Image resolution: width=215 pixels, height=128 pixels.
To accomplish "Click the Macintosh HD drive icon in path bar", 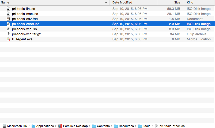I will click(4, 126).
